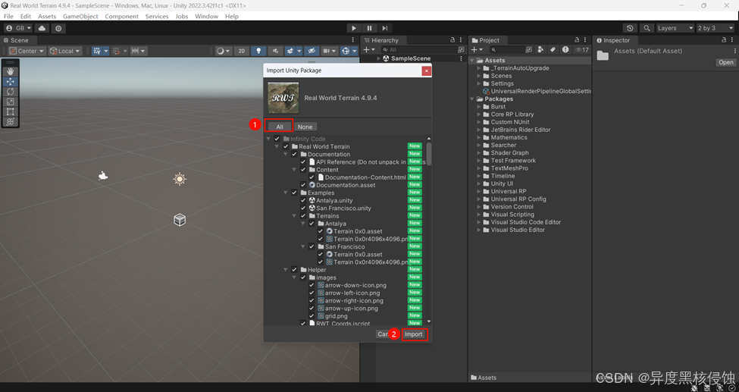Select the Move tool in Scene tools

click(x=10, y=82)
